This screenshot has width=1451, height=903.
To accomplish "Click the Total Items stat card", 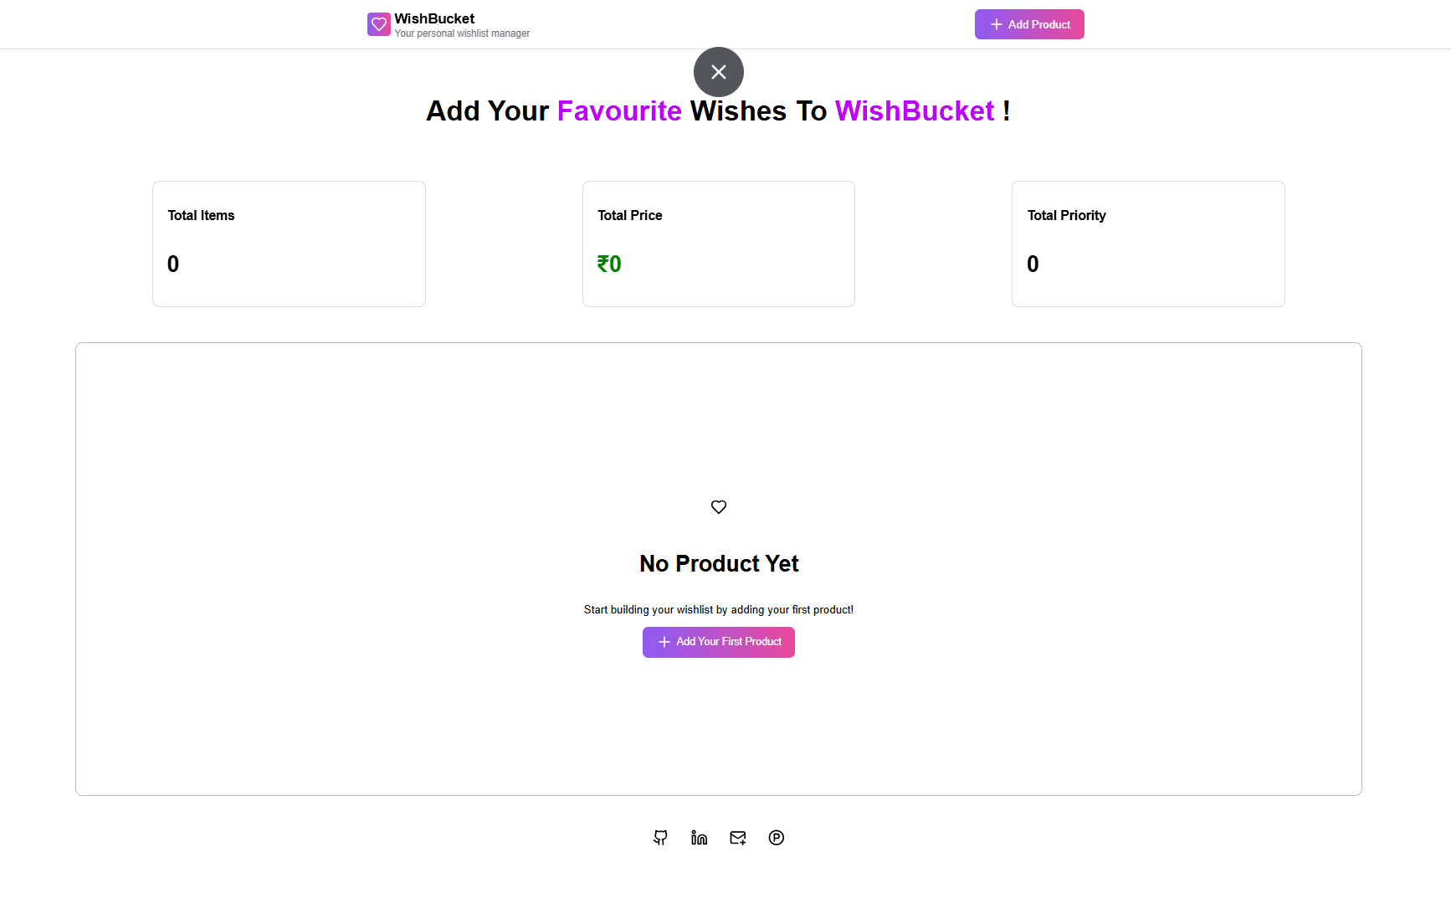I will tap(289, 244).
